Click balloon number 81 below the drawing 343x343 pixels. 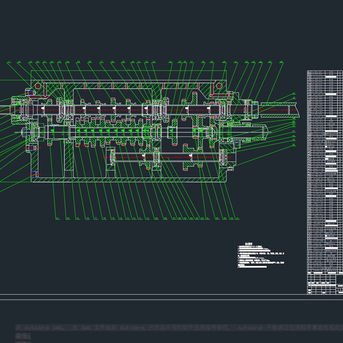[x=57, y=218]
